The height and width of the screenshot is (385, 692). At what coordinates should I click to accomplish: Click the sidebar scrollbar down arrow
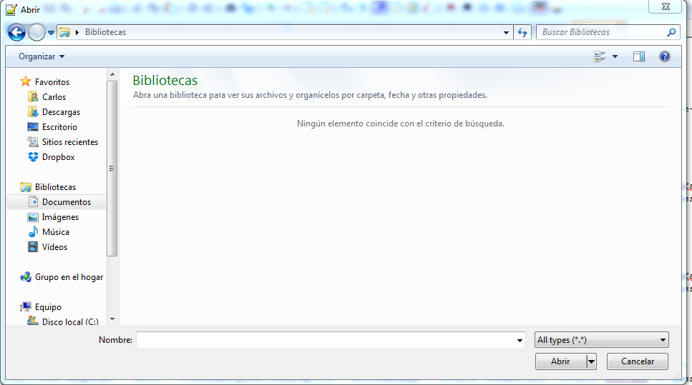112,319
